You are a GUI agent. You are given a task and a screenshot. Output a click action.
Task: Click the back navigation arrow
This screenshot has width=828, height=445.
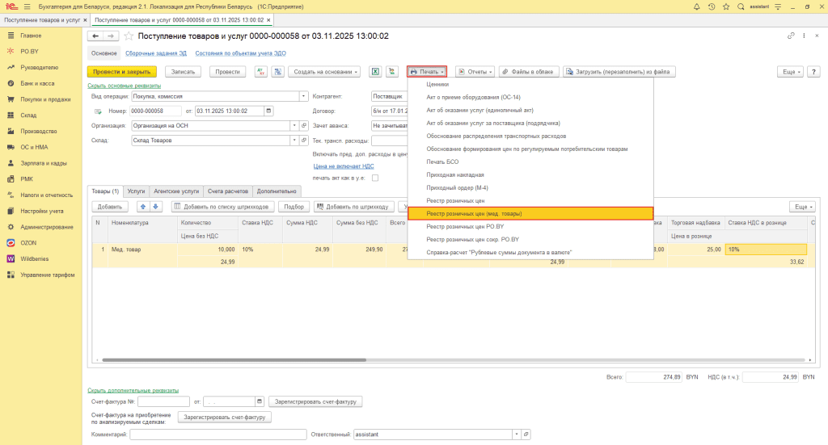94,36
